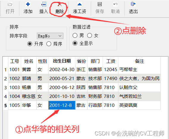
Task: Click the salary cell 12045
Action: [x=111, y=70]
